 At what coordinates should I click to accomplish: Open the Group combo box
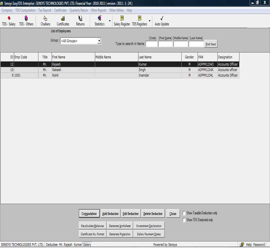click(81, 41)
